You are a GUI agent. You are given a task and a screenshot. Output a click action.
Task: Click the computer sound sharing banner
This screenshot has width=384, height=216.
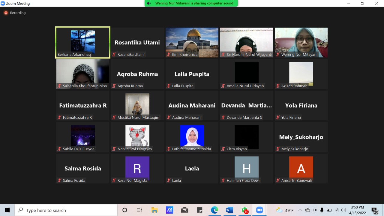(x=191, y=3)
